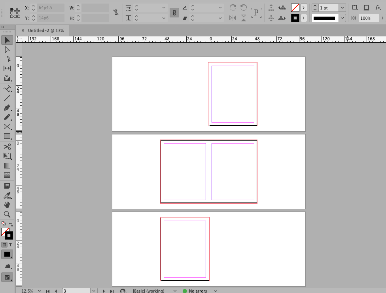Go to first page button
The height and width of the screenshot is (293, 386).
[x=48, y=291]
